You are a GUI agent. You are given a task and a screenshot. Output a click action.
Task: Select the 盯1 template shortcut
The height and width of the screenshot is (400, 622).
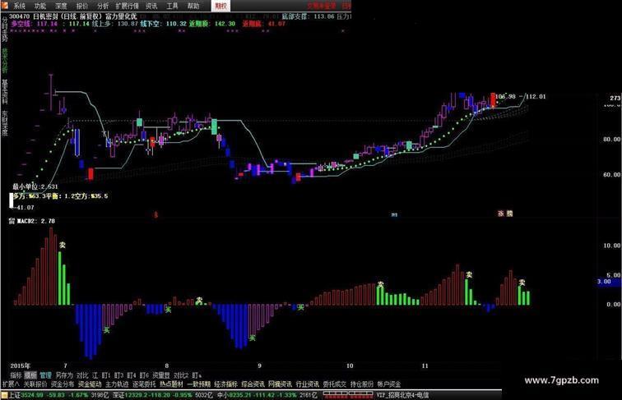pos(106,375)
